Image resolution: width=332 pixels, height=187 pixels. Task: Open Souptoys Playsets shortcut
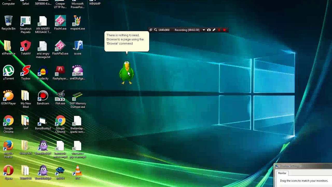tap(26, 25)
